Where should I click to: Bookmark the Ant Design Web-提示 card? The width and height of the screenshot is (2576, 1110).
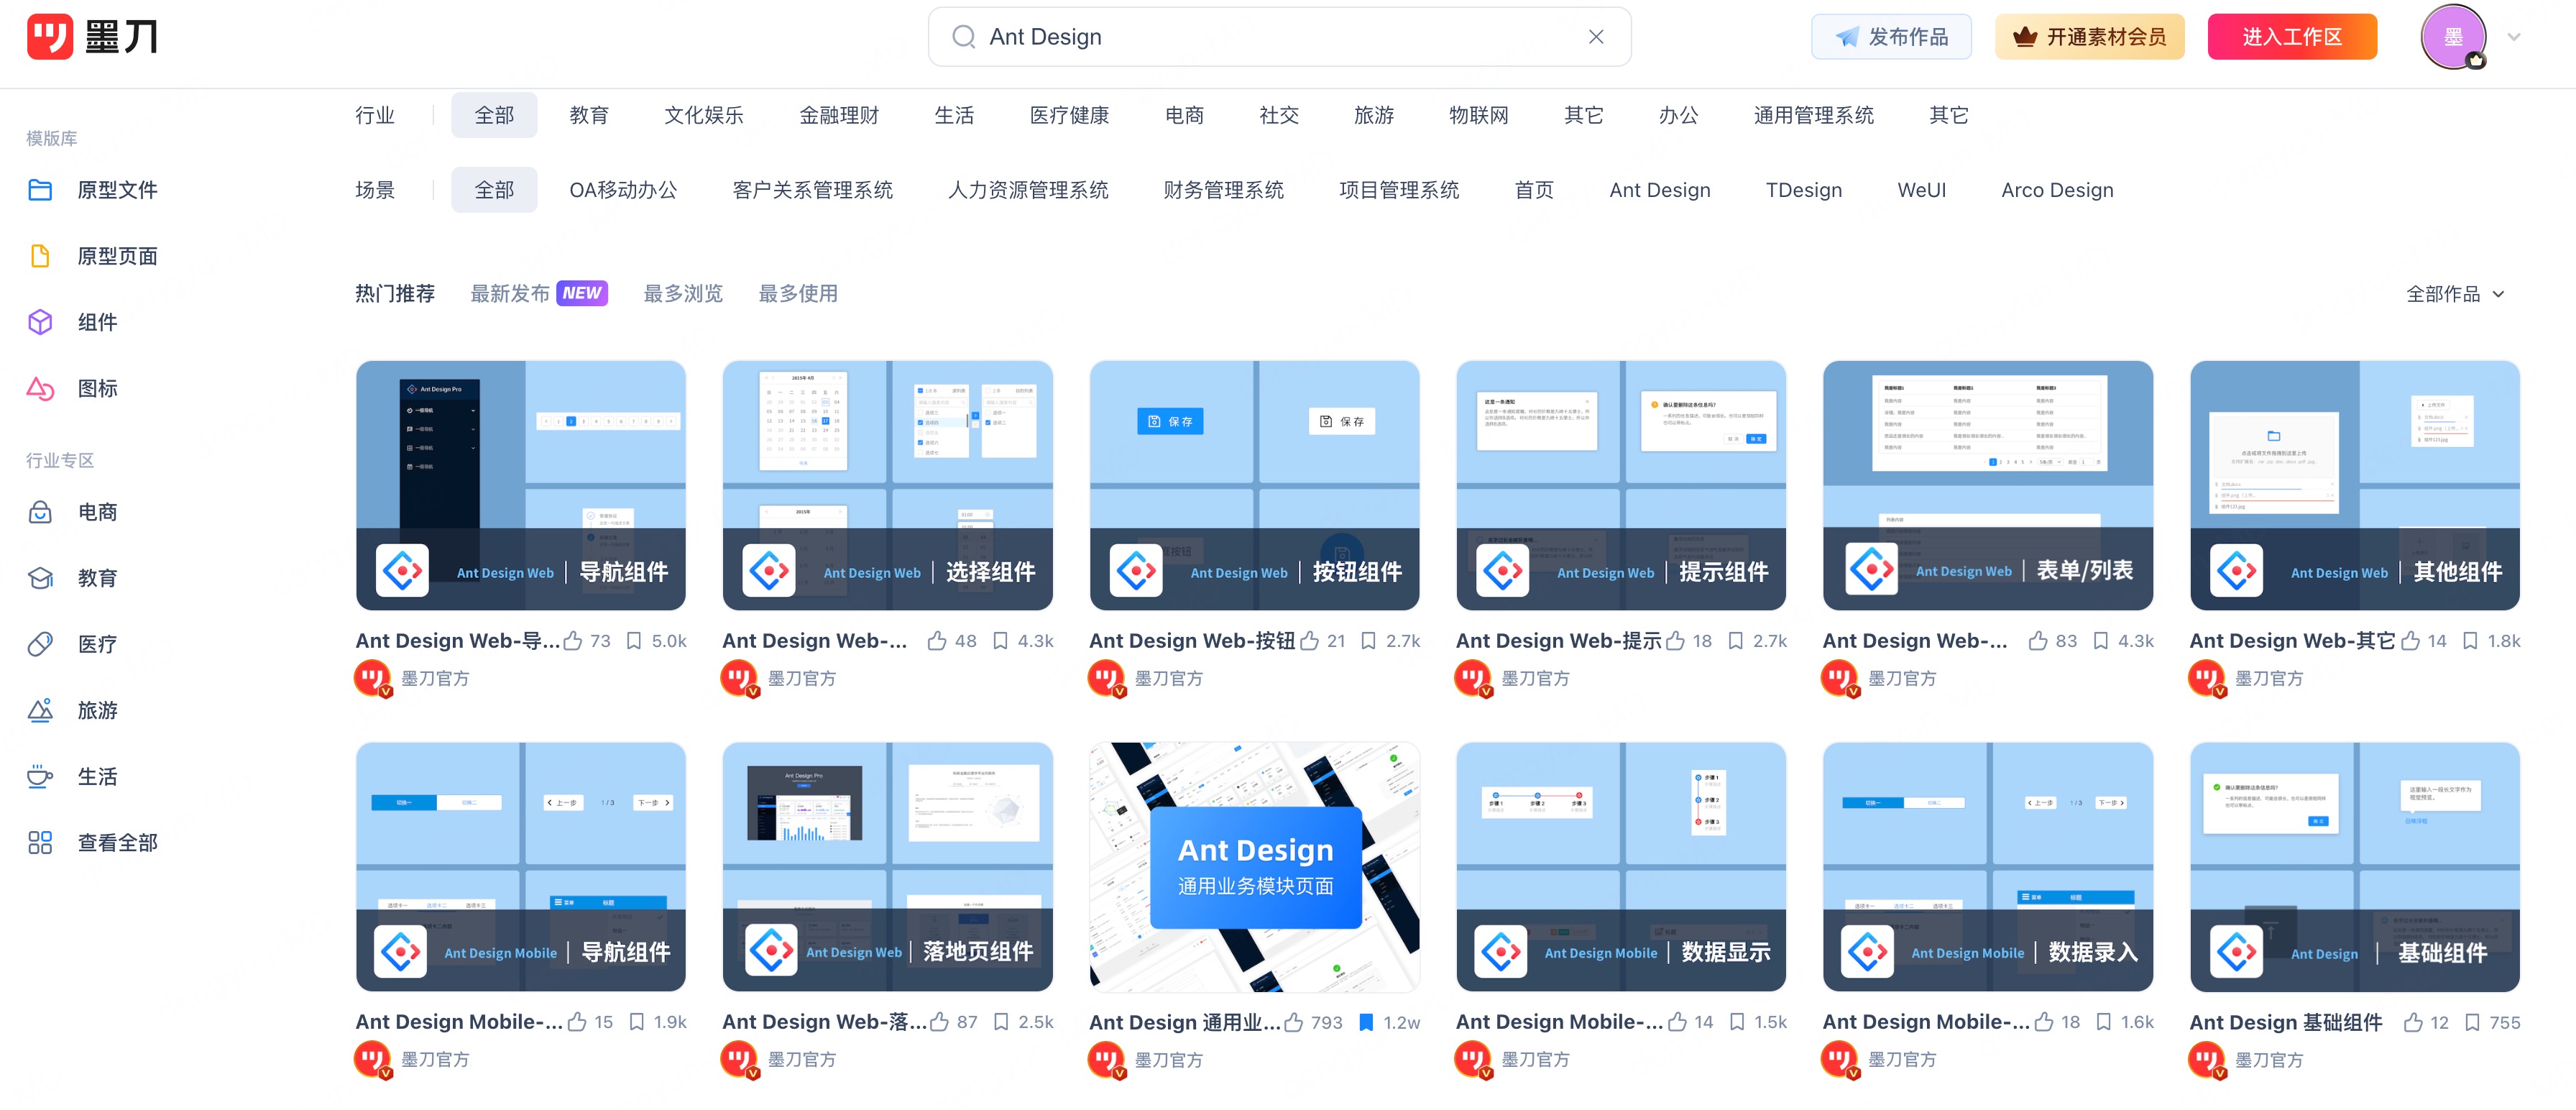[1736, 641]
